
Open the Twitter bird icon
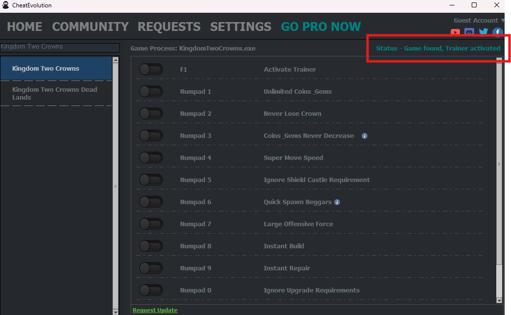coord(483,32)
